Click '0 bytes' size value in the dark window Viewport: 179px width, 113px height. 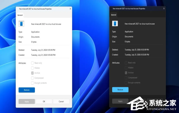127,42
